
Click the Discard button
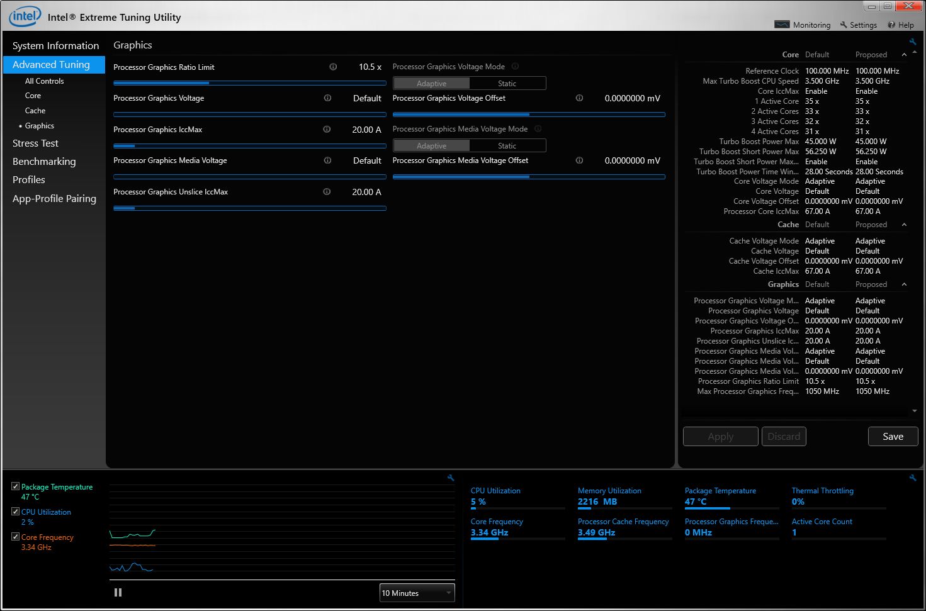coord(784,436)
